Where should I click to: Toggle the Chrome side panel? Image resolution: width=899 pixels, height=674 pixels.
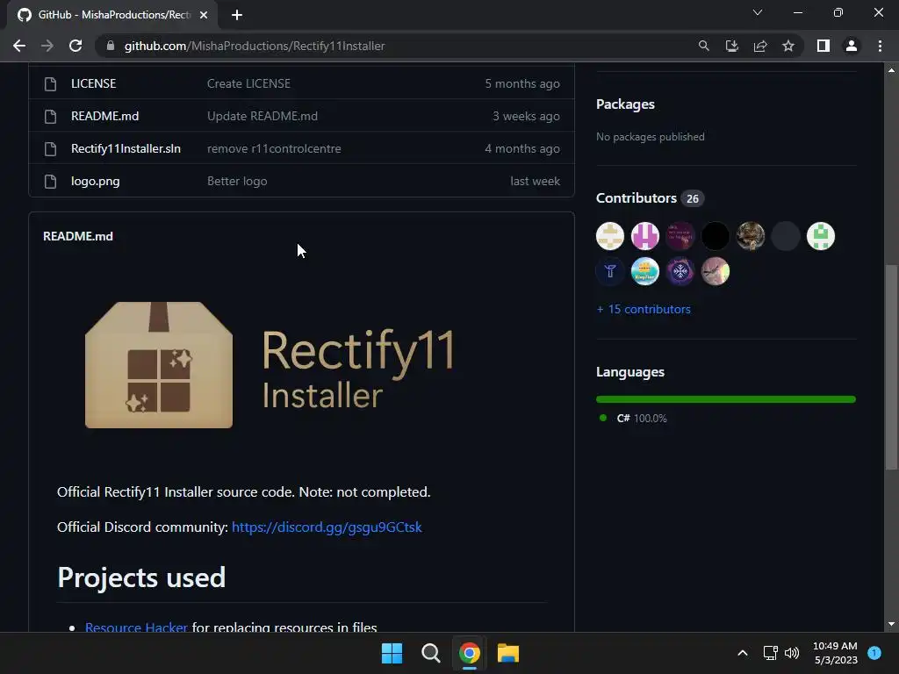tap(823, 46)
